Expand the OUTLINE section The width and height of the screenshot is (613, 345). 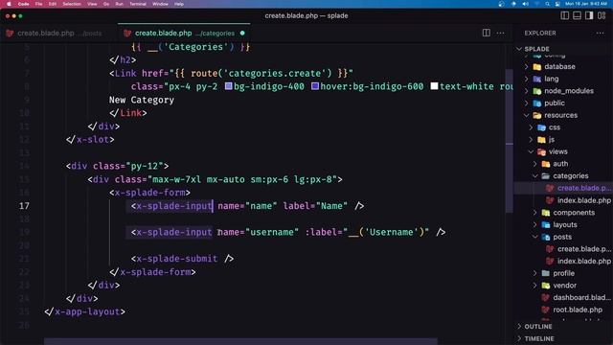pos(563,326)
